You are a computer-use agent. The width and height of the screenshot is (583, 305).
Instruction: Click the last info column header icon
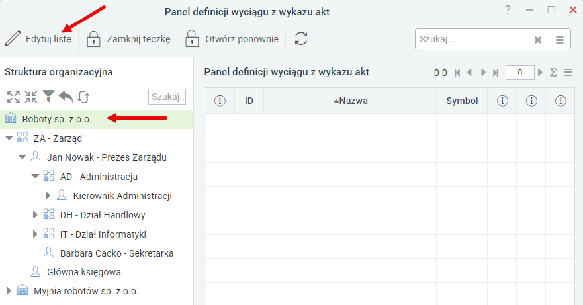tap(561, 101)
